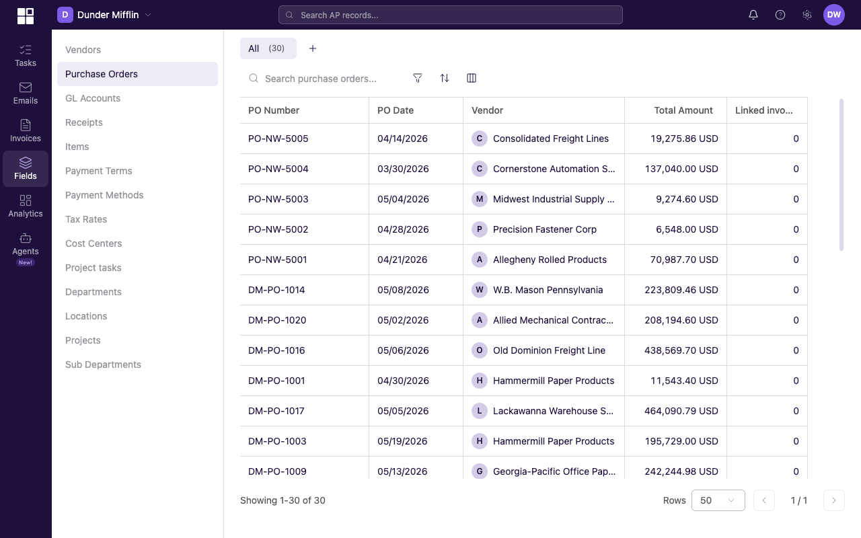Image resolution: width=861 pixels, height=538 pixels.
Task: Click the Vendor column header
Action: (544, 110)
